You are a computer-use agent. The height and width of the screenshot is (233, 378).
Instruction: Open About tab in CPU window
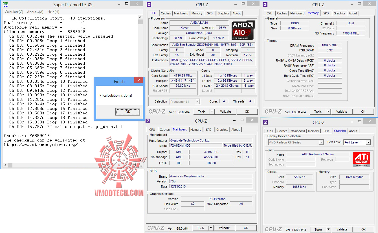(237, 13)
